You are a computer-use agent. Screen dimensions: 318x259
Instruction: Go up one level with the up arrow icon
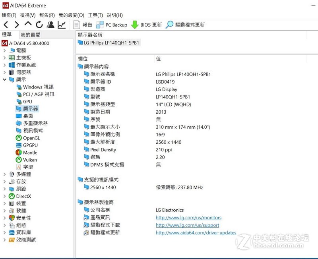click(x=28, y=24)
